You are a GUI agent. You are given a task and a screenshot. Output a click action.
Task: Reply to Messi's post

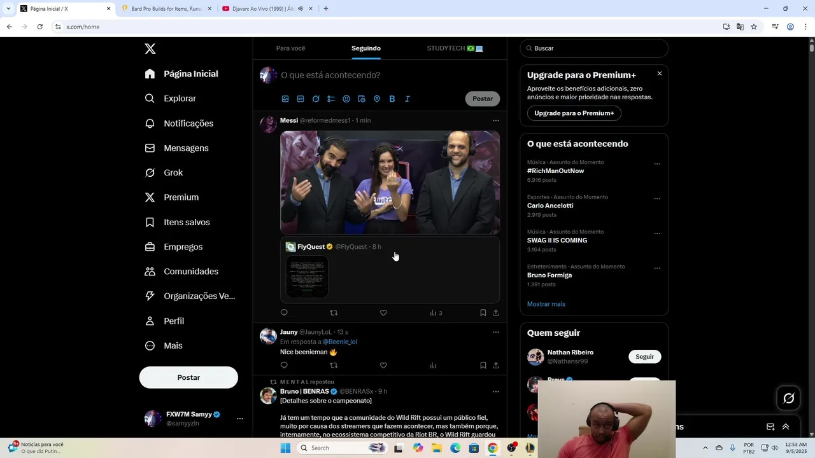tap(284, 313)
